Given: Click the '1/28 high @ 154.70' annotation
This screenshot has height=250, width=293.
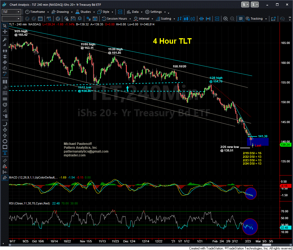Looking at the screenshot, I should [x=216, y=80].
